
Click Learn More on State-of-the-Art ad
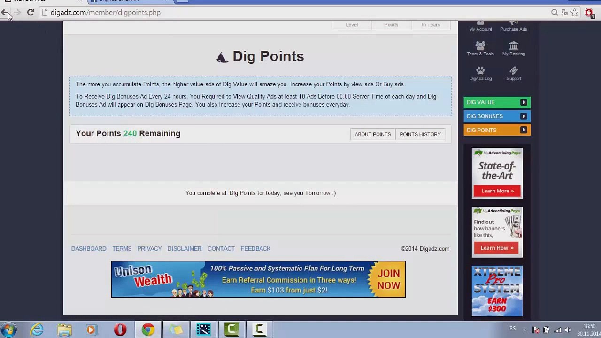[x=497, y=191]
